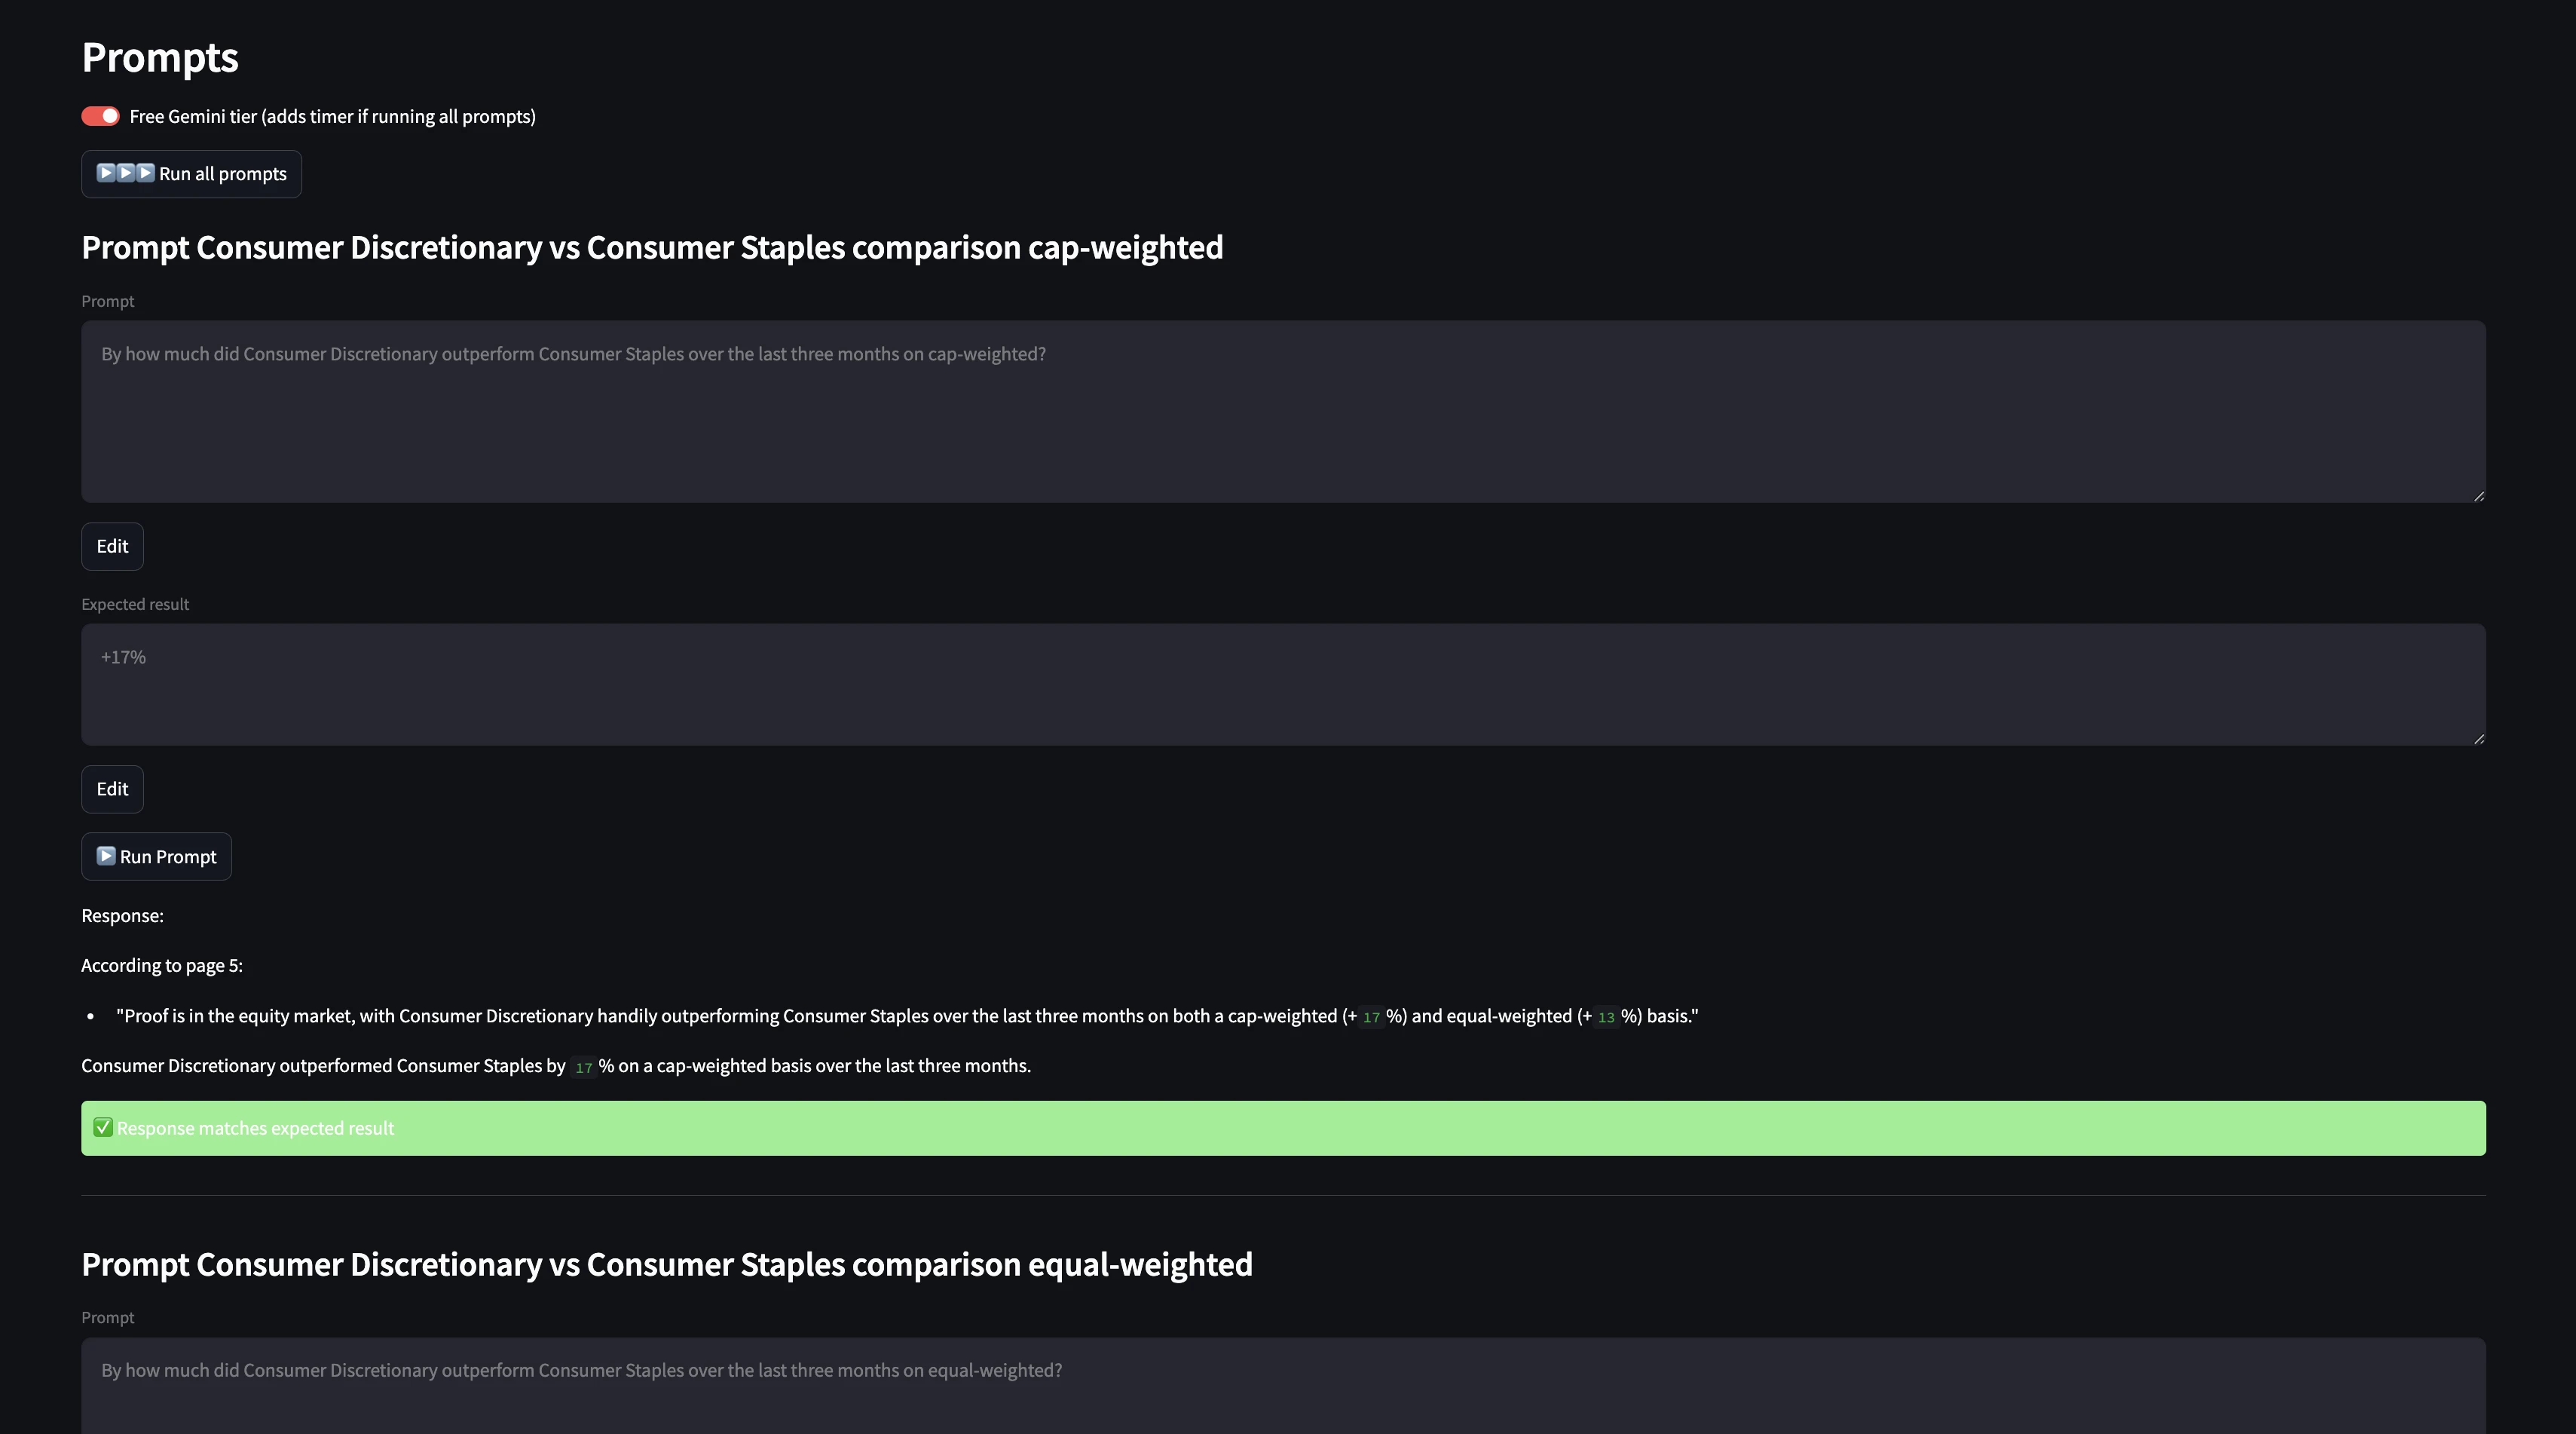
Task: Click the green checkmark icon in result banner
Action: point(103,1128)
